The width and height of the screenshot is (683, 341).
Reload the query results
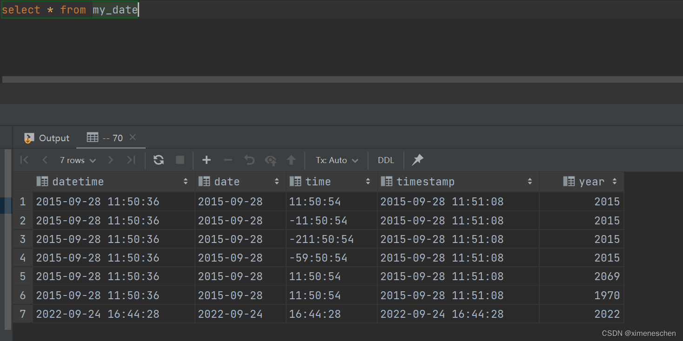(159, 160)
